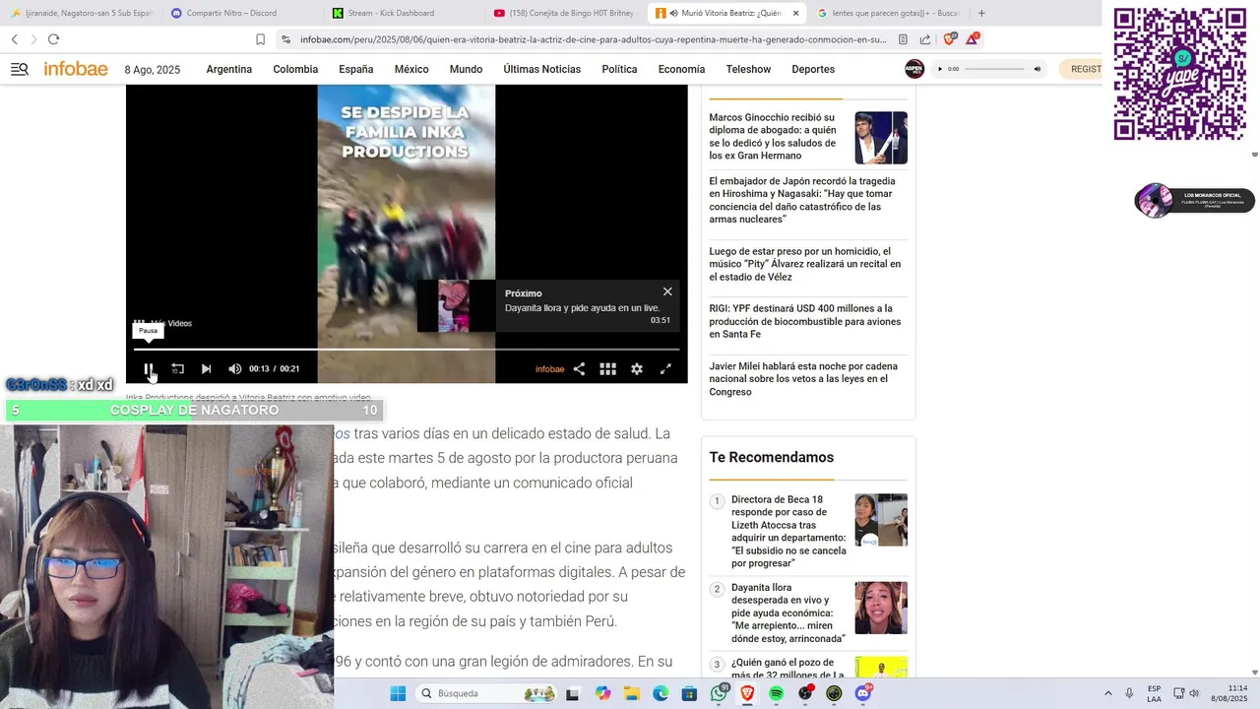This screenshot has width=1260, height=709.
Task: Read the Pity Álvarez recital article
Action: point(805,264)
